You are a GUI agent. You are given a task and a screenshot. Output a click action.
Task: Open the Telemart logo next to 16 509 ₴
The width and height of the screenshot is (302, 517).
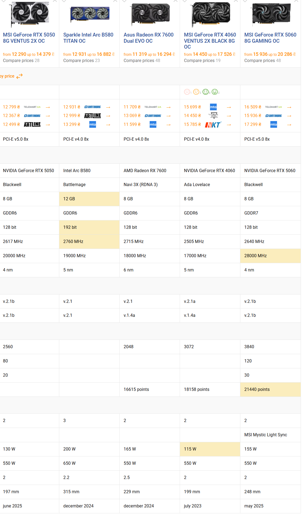(x=274, y=107)
